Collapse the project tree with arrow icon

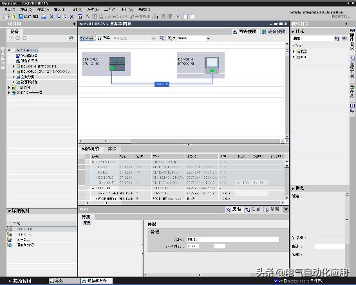tap(74, 24)
